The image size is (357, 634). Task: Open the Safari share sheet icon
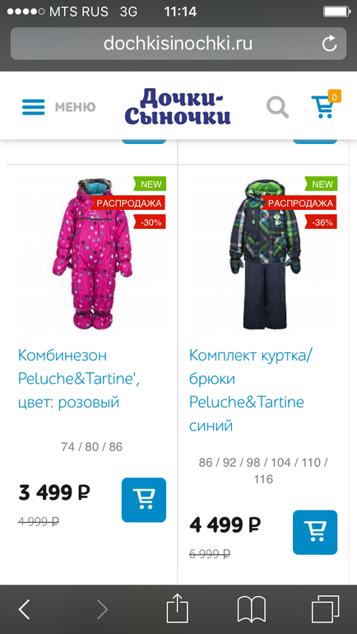click(x=178, y=608)
